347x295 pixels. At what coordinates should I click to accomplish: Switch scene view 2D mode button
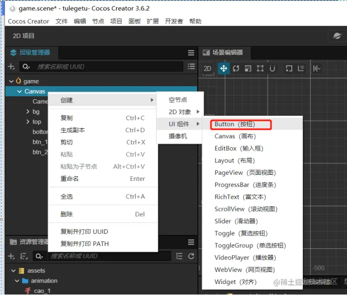[208, 69]
